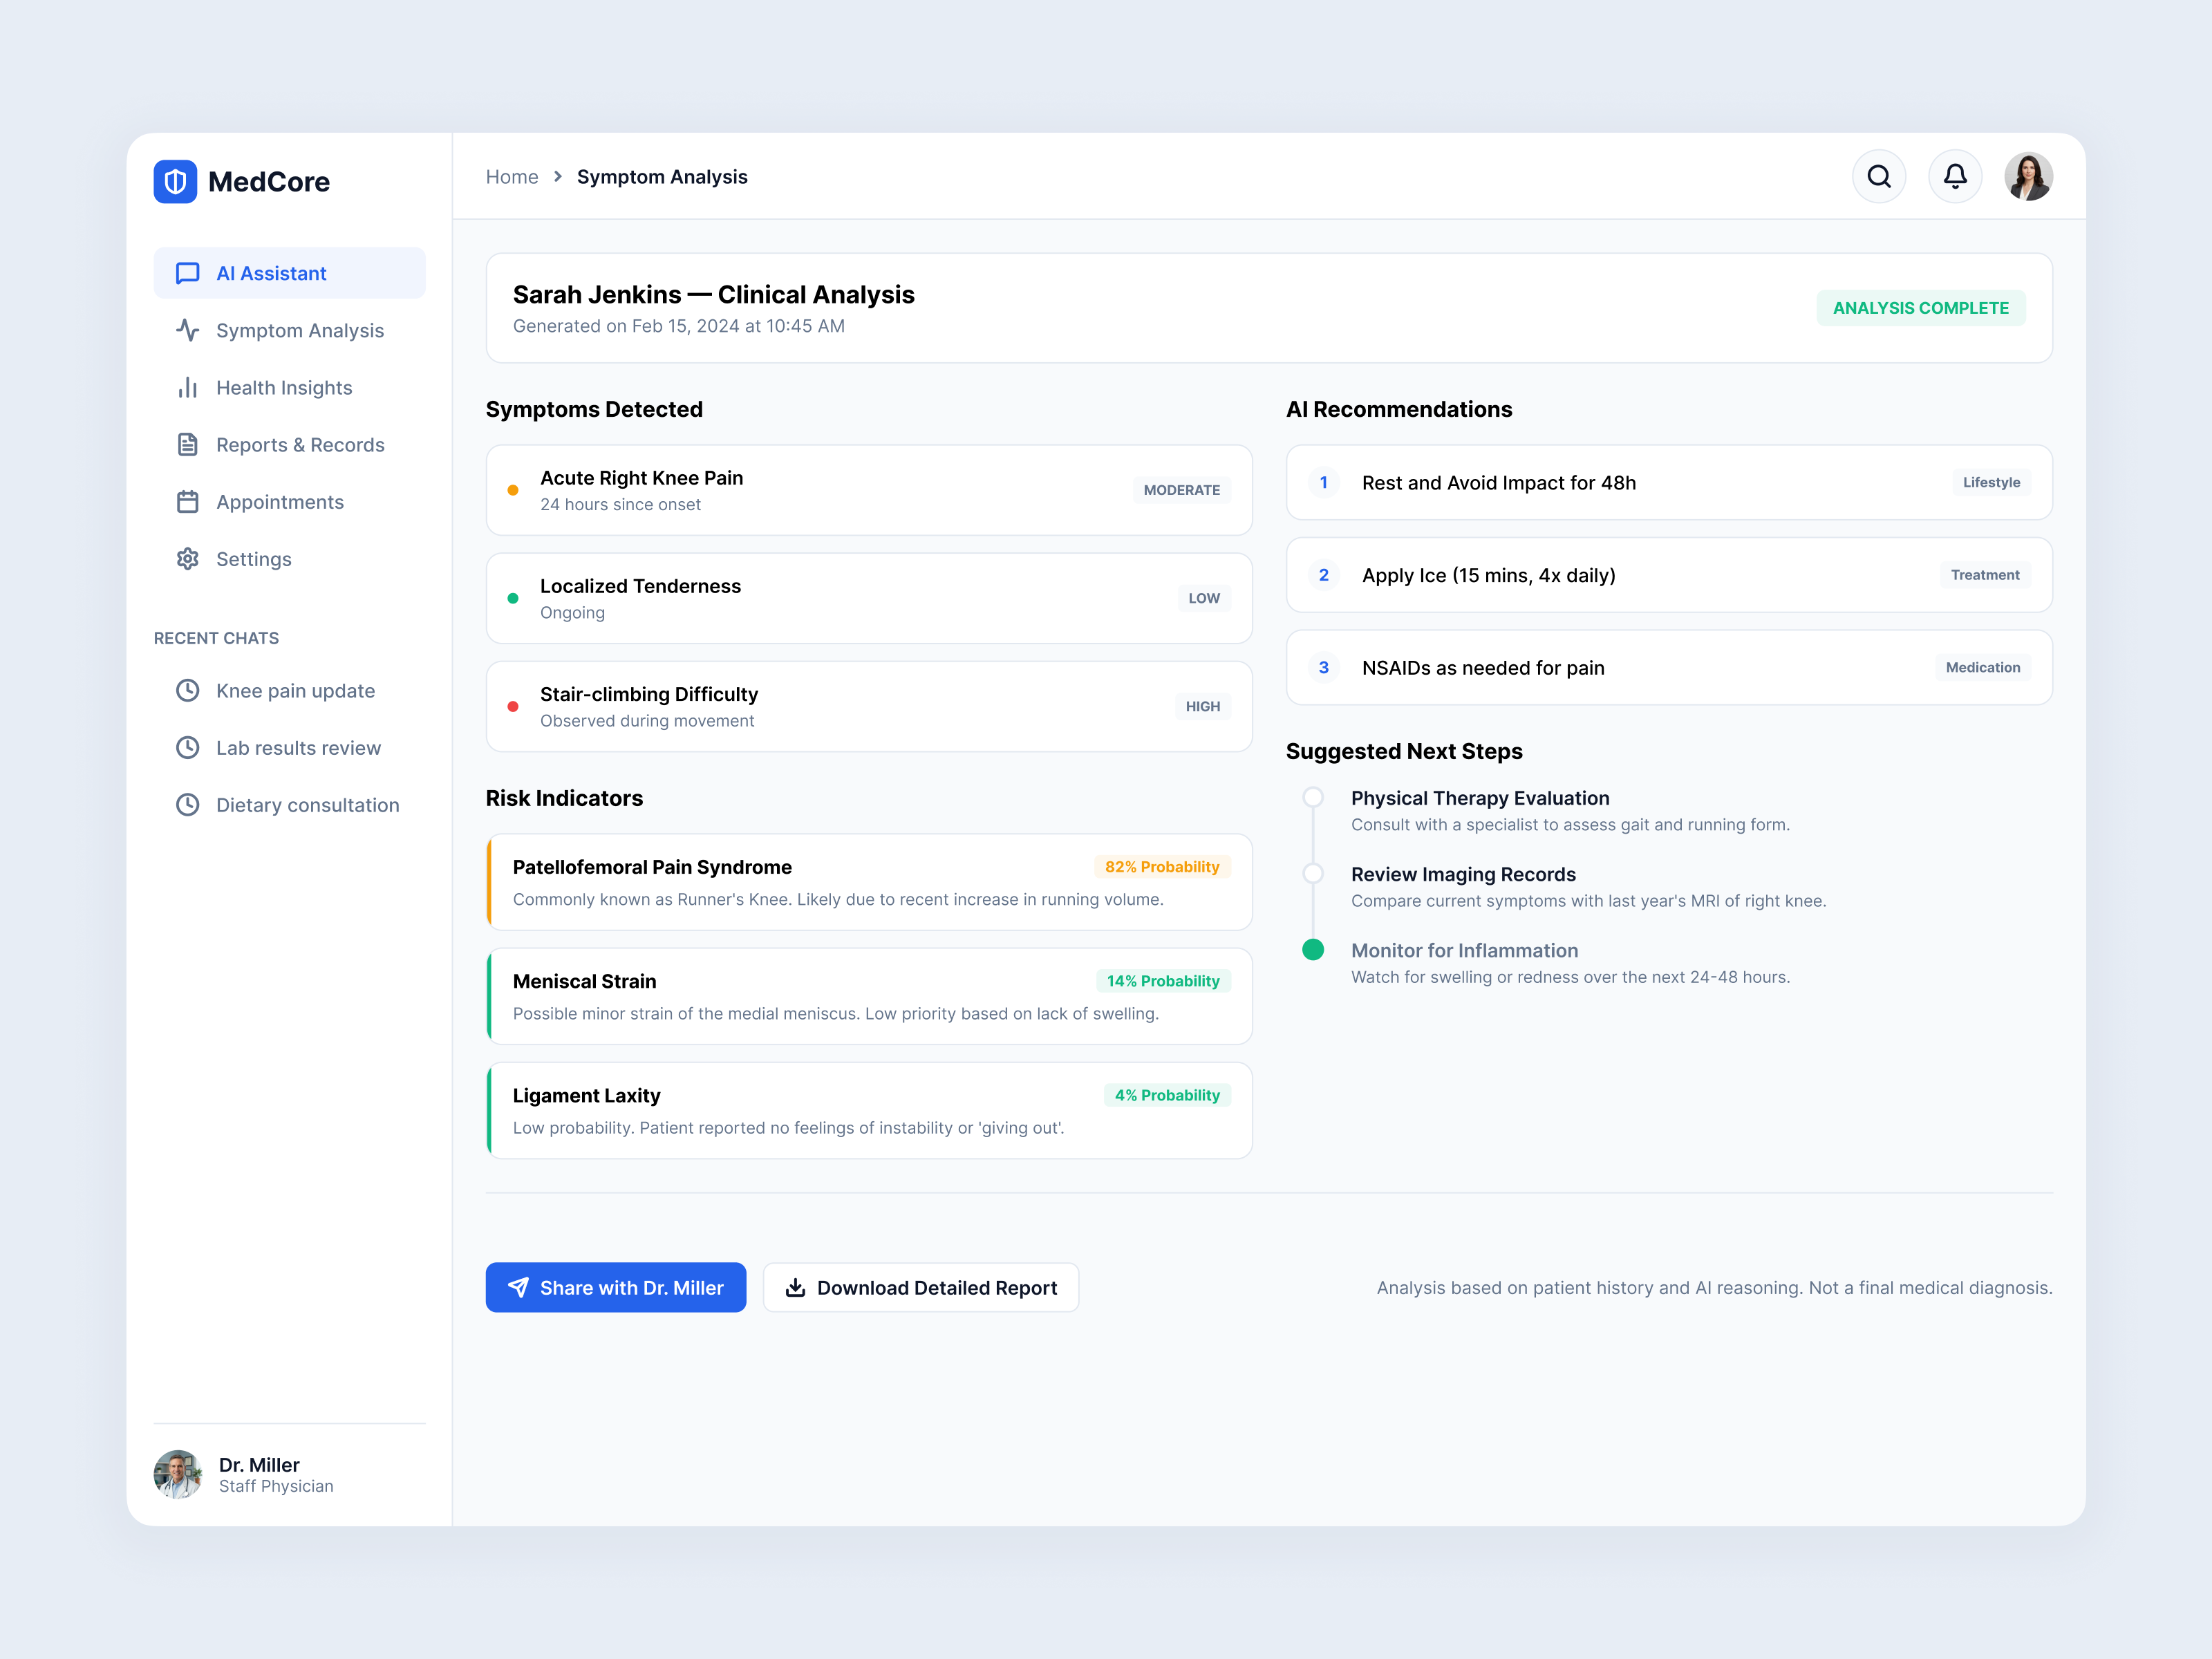Click the MedCore shield logo icon

pos(175,181)
